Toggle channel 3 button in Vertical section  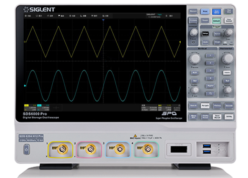tap(210, 70)
